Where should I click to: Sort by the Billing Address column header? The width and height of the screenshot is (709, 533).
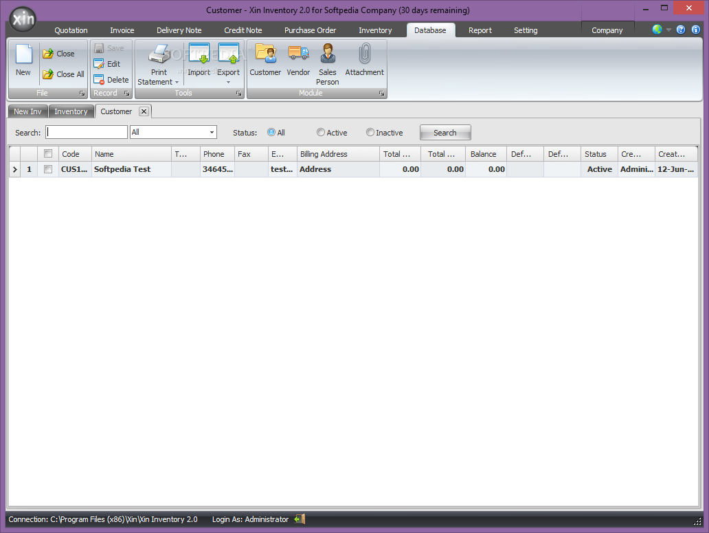[x=338, y=154]
